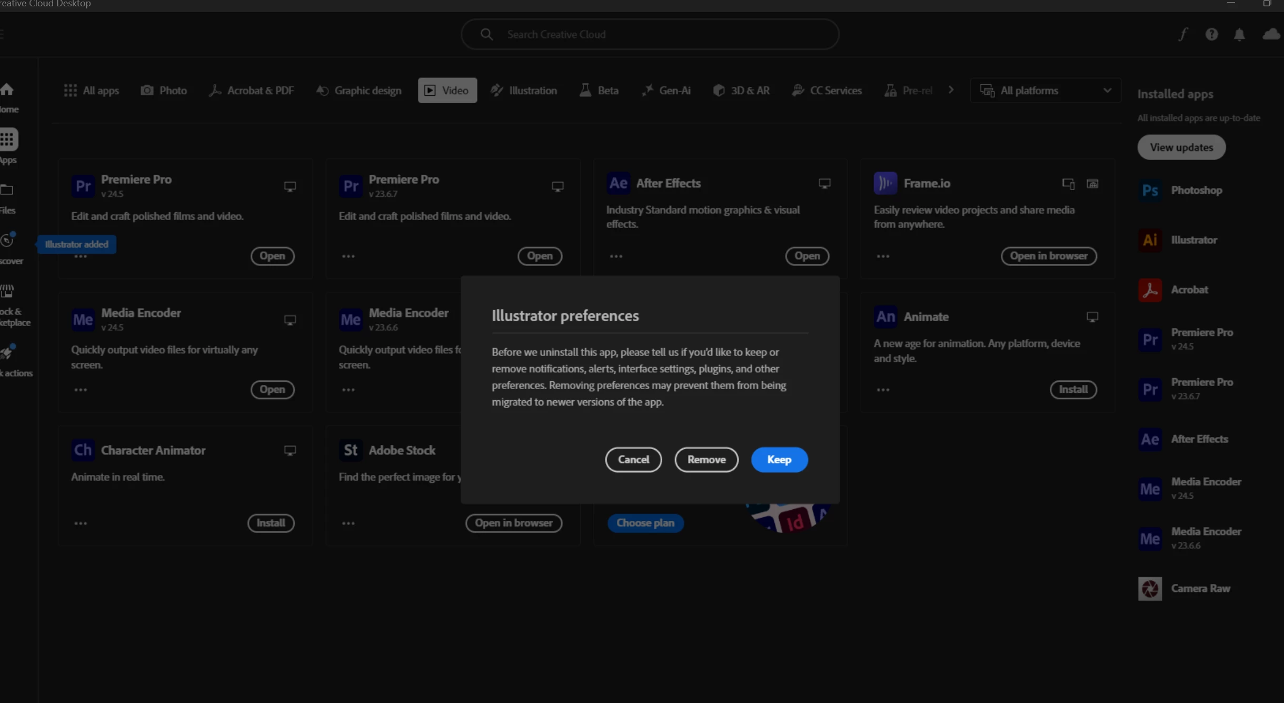Open more options for Animate card

click(x=883, y=390)
